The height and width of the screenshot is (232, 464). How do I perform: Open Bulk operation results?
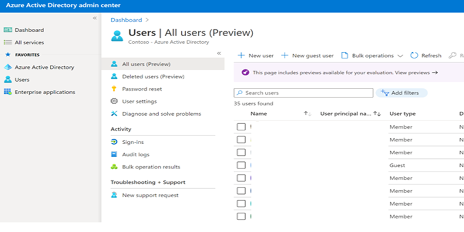[x=151, y=167]
